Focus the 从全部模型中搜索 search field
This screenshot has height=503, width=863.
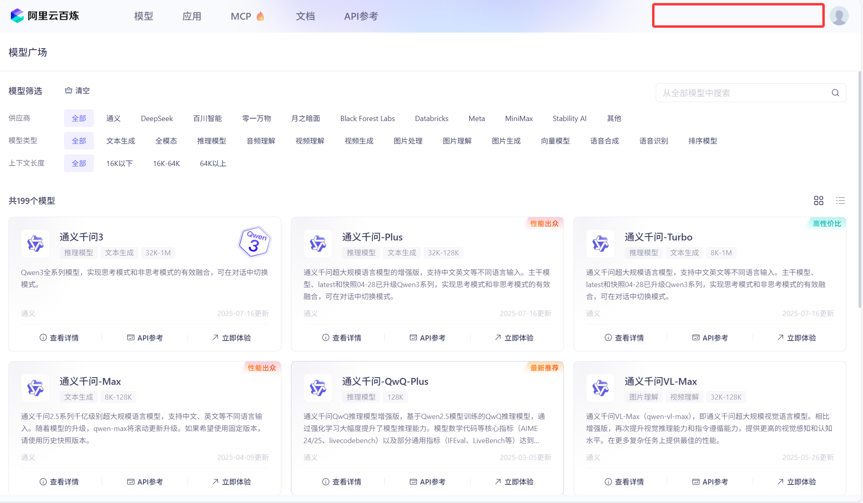tap(751, 93)
